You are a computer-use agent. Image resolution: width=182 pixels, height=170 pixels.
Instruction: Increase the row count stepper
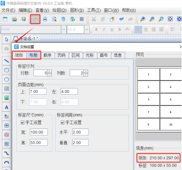point(49,71)
